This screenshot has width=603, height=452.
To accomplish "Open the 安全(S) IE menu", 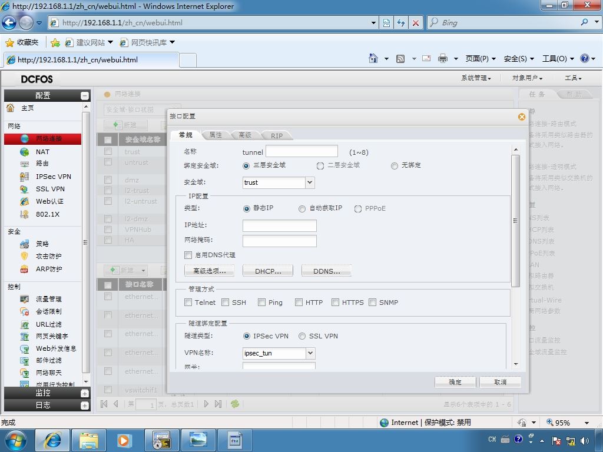I will [519, 59].
